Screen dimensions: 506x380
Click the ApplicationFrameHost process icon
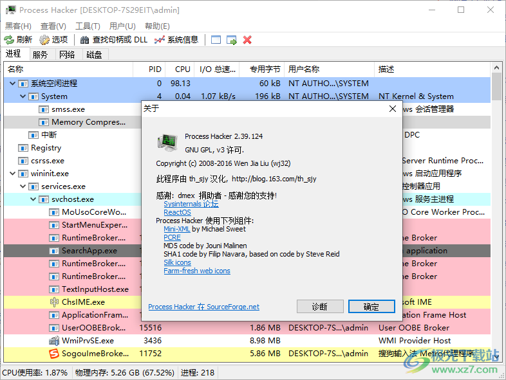pyautogui.click(x=54, y=315)
